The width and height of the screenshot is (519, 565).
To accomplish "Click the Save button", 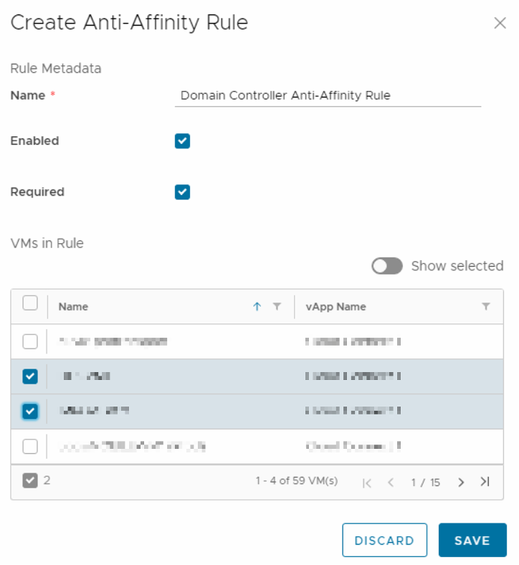I will pyautogui.click(x=472, y=541).
